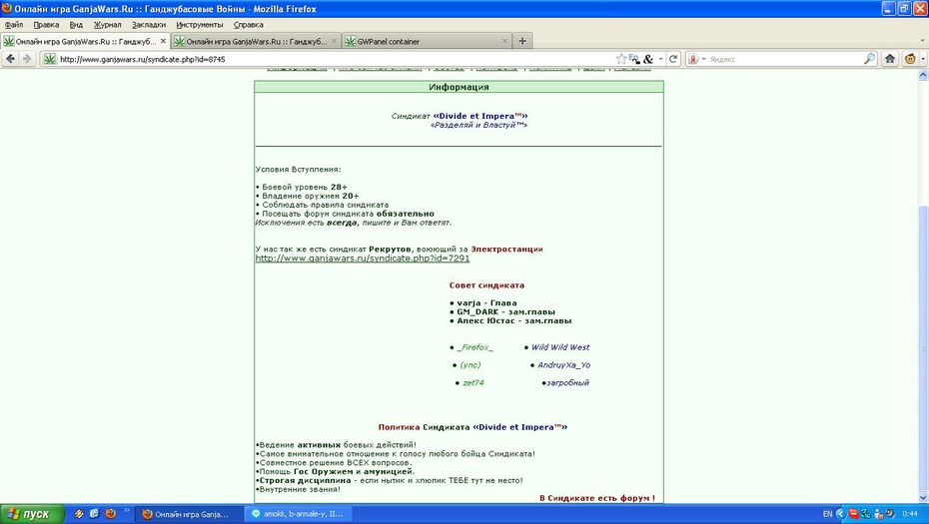Click the Информация section header
The width and height of the screenshot is (929, 524).
459,87
